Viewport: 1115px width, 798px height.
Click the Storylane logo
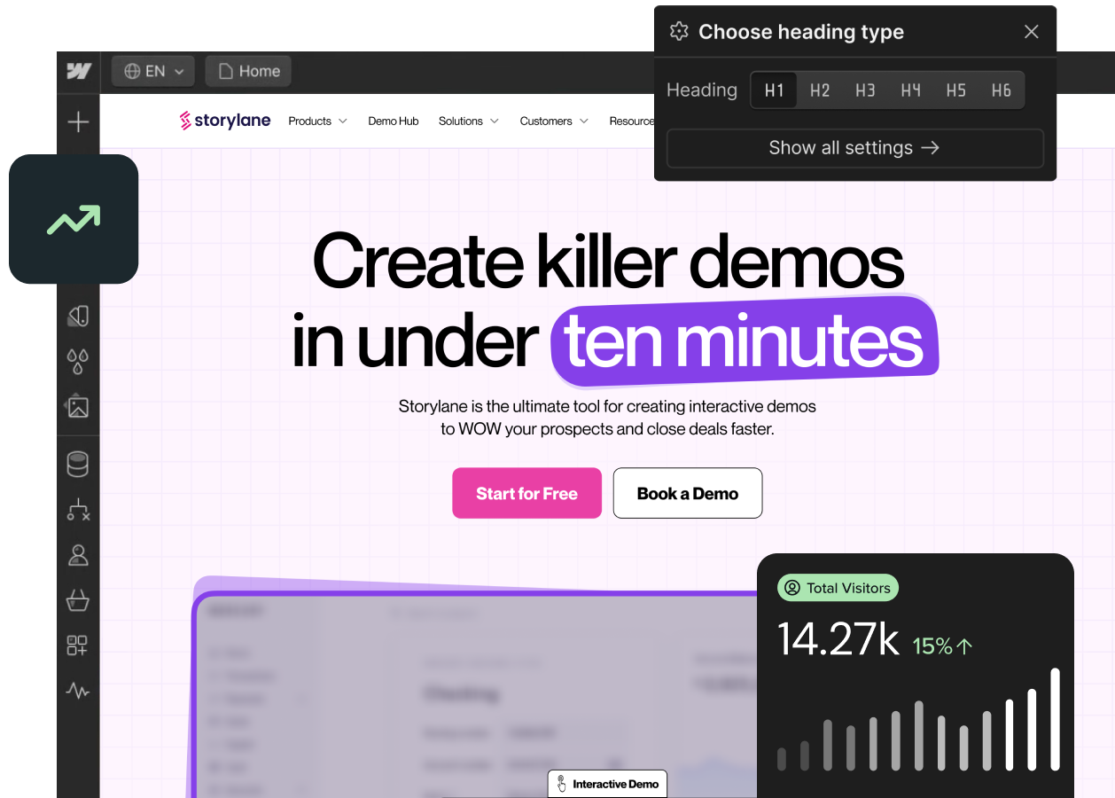coord(225,121)
